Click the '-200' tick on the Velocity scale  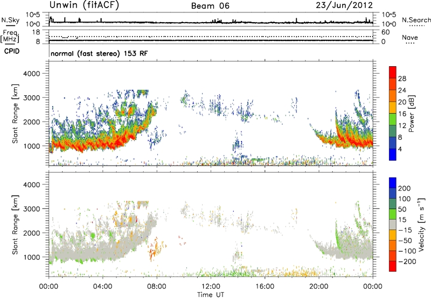pyautogui.click(x=407, y=261)
